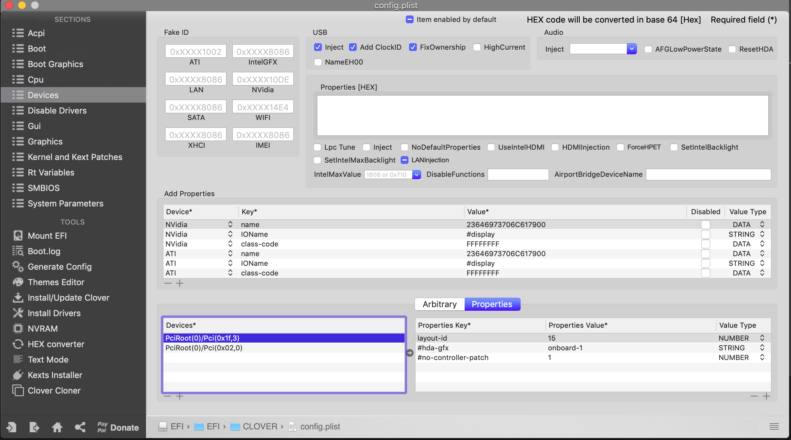Remove selected device from Devices list

pos(167,396)
